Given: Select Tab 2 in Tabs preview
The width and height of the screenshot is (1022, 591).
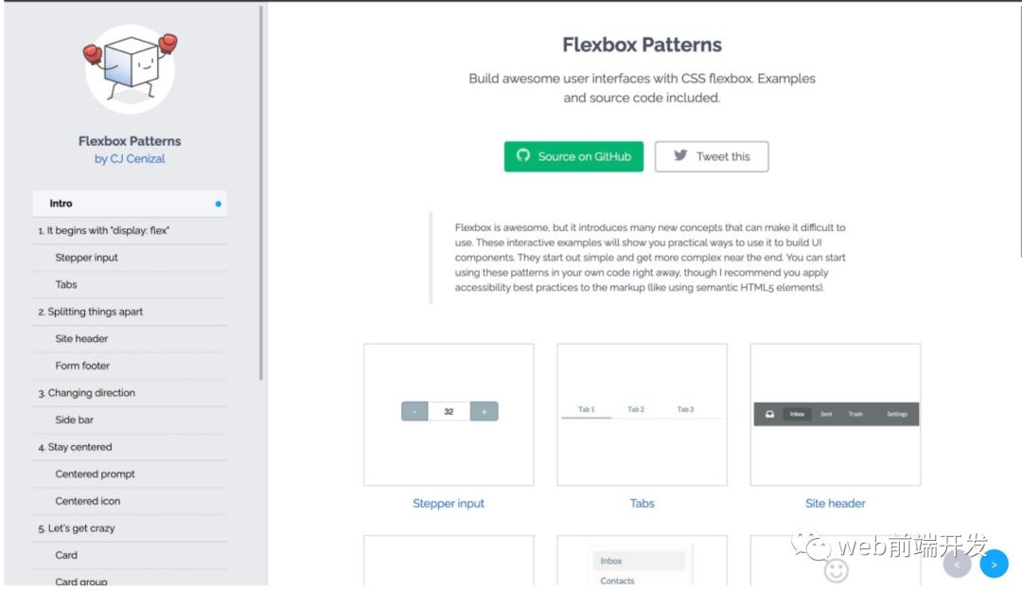Looking at the screenshot, I should click(x=636, y=410).
